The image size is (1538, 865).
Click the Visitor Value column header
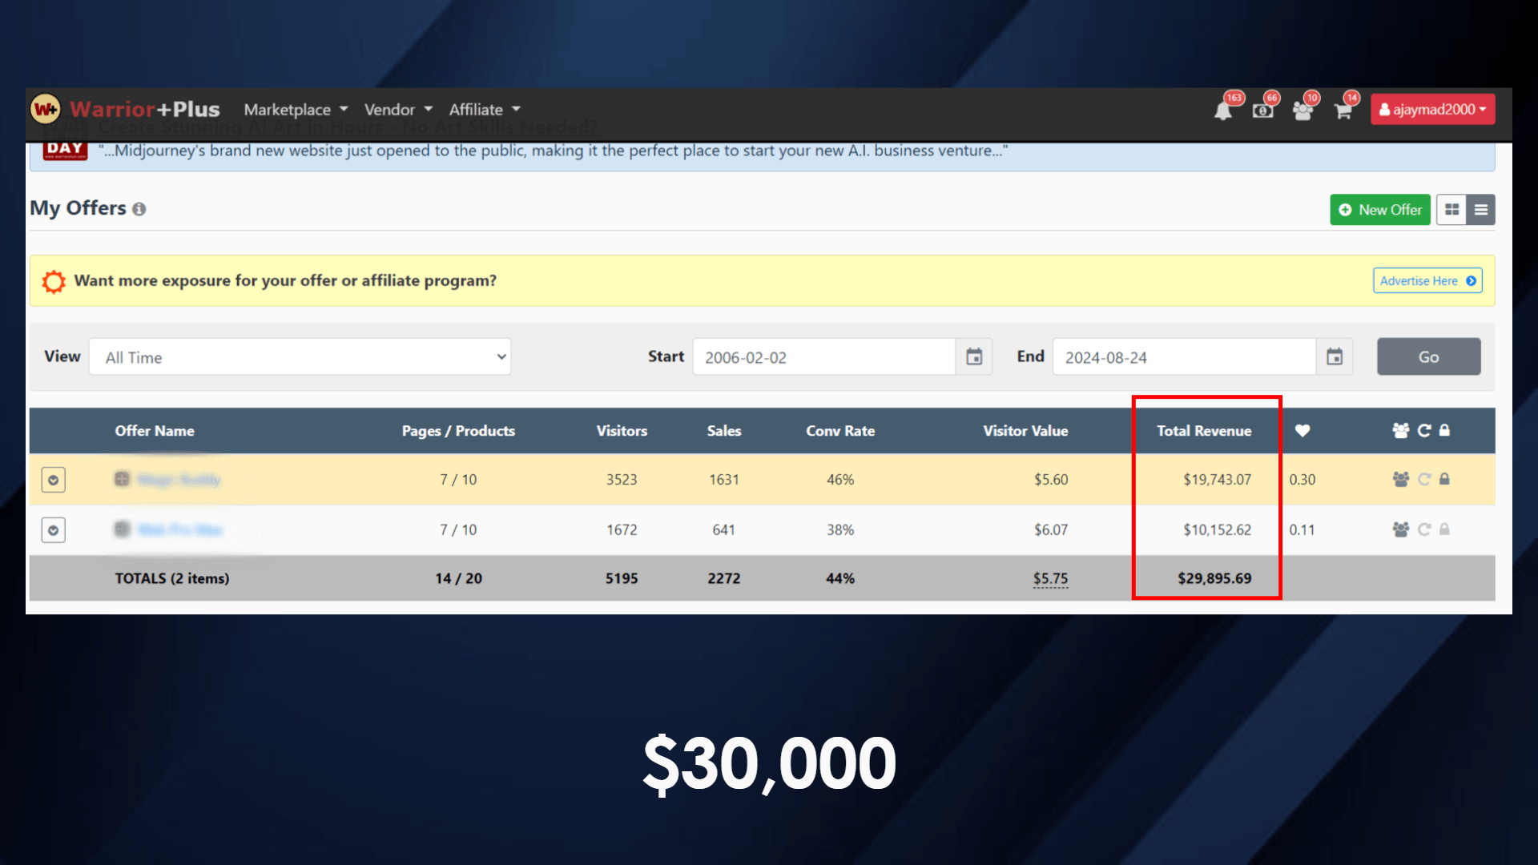[x=1025, y=431]
